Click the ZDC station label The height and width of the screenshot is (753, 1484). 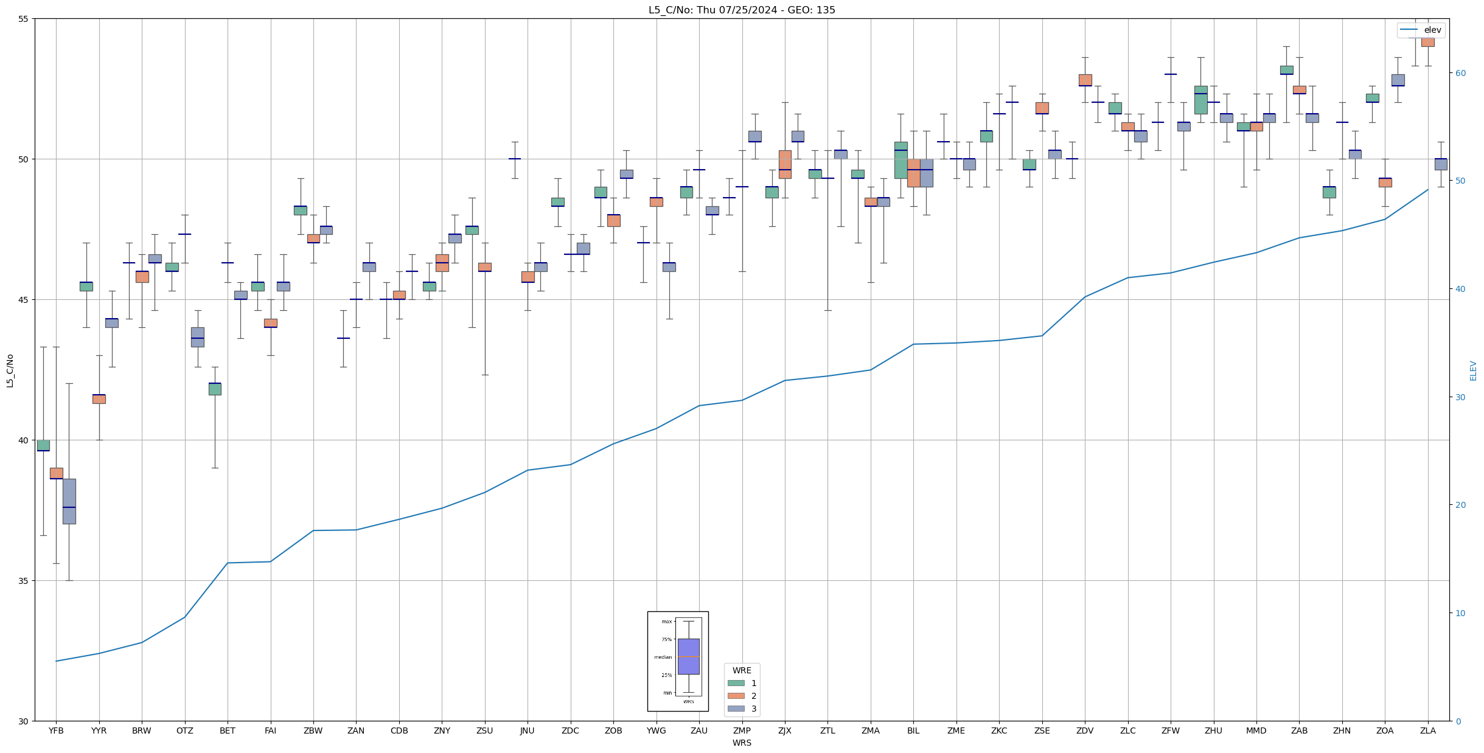click(571, 730)
